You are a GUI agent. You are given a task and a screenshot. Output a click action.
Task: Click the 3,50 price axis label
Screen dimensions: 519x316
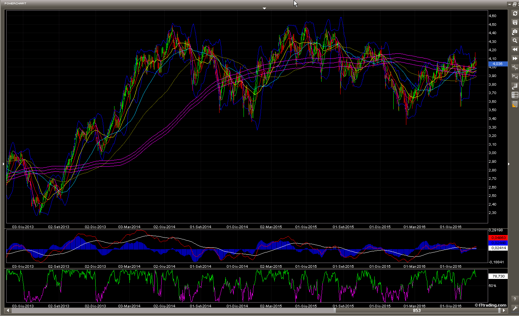492,110
